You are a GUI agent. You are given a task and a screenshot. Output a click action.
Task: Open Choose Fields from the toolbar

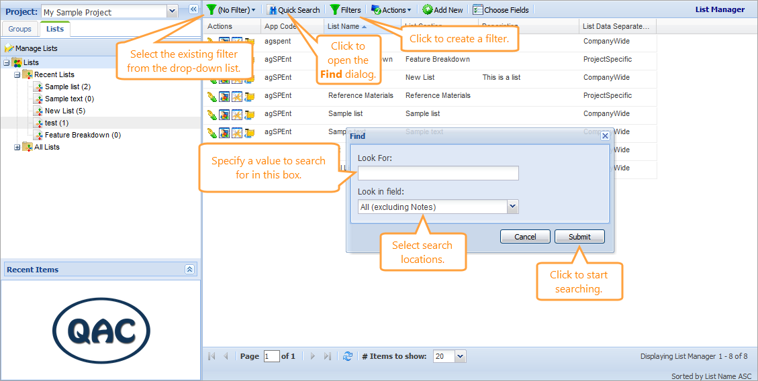(x=501, y=9)
